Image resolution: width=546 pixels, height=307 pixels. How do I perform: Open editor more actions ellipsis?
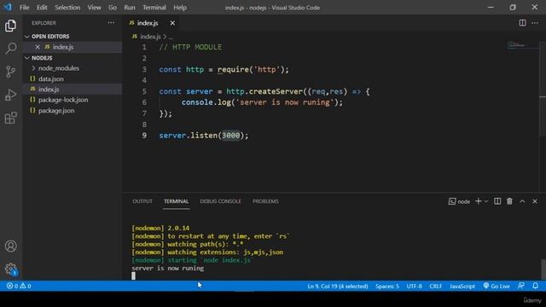coord(535,23)
